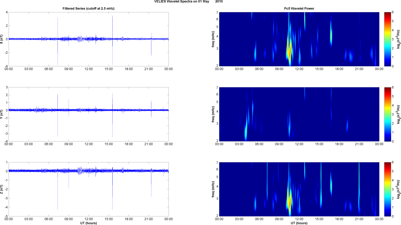
Task: Click the "18:00" tick under the top wavelet plot
Action: pyautogui.click(x=339, y=69)
